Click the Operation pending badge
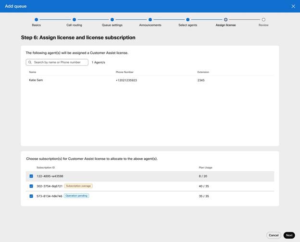The width and height of the screenshot is (300, 242). 76,196
